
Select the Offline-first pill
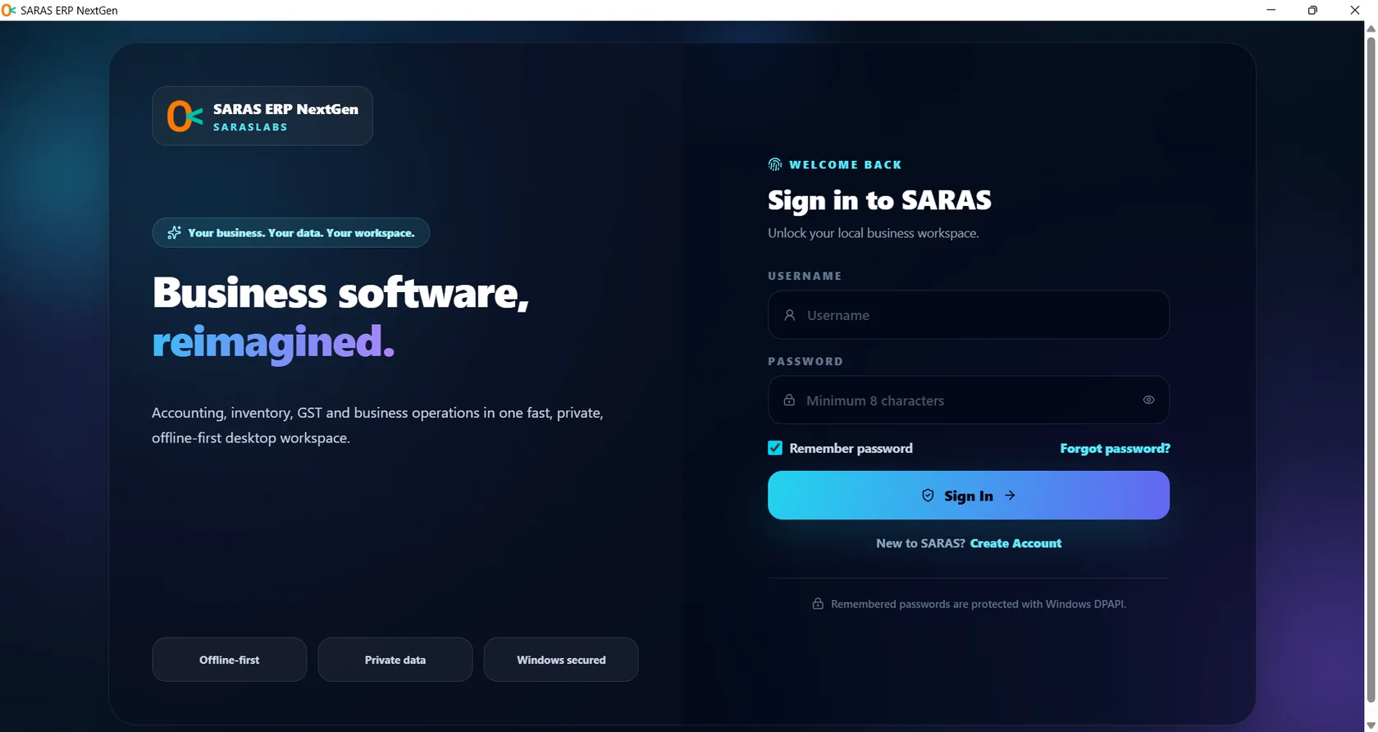[230, 660]
